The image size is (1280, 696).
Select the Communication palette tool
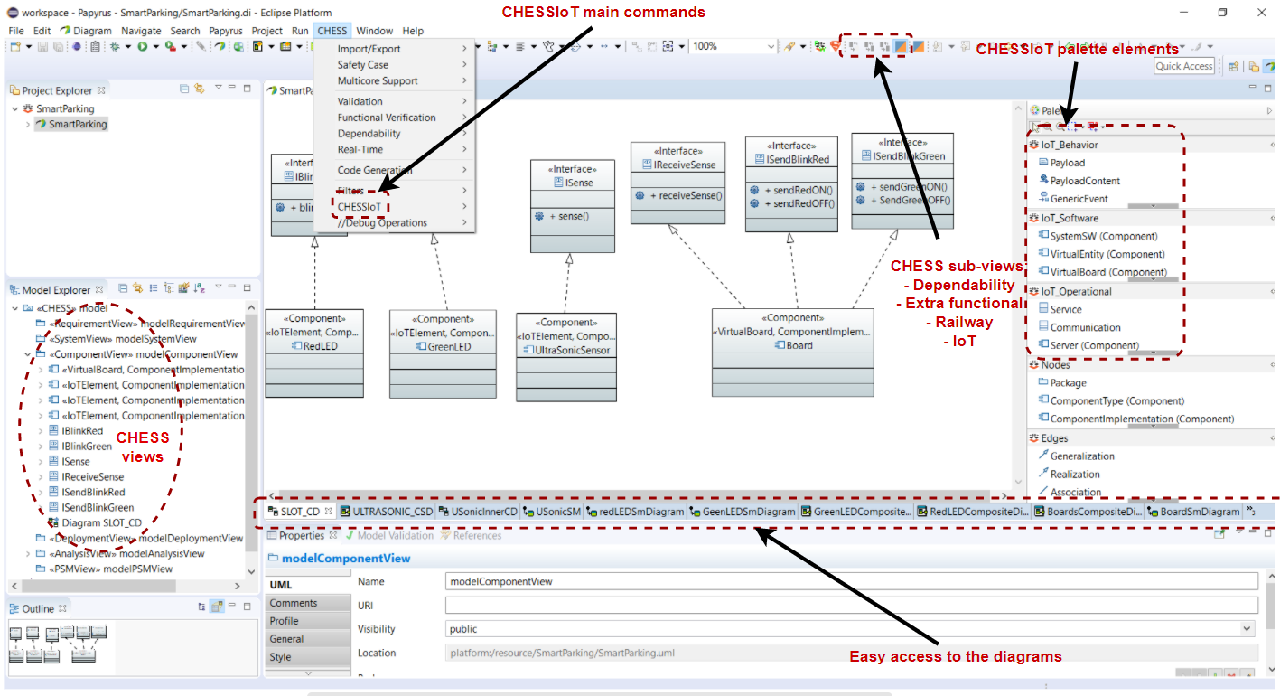pos(1079,327)
